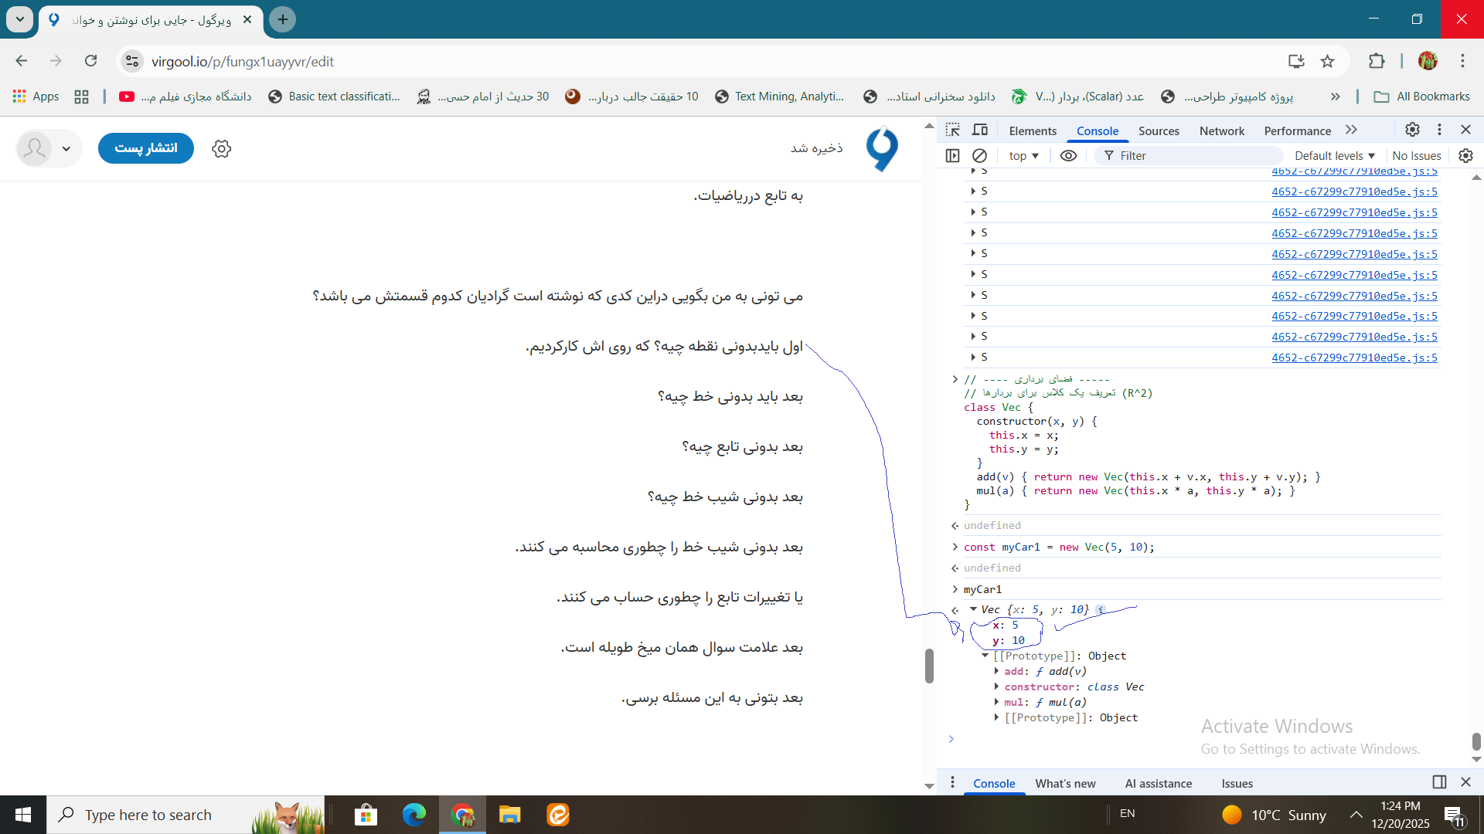1484x834 pixels.
Task: Toggle the live expression eye icon
Action: [1068, 155]
